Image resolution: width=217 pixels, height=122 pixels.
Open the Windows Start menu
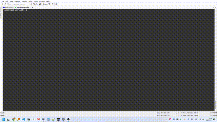tap(4, 119)
